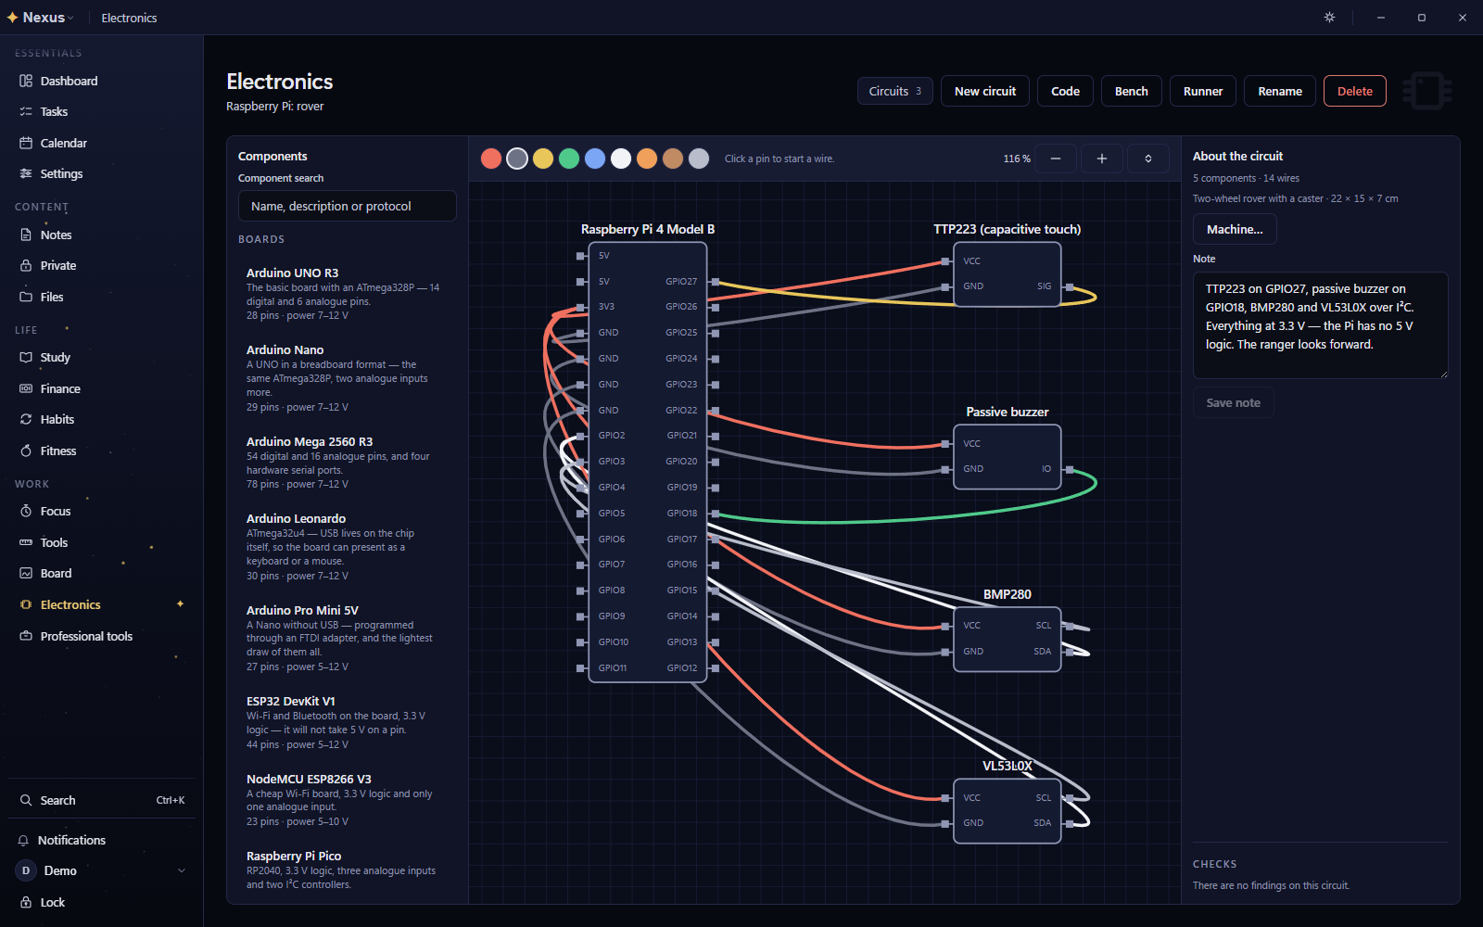
Task: Click the GPIO27 pin on the Pi
Action: pyautogui.click(x=715, y=281)
